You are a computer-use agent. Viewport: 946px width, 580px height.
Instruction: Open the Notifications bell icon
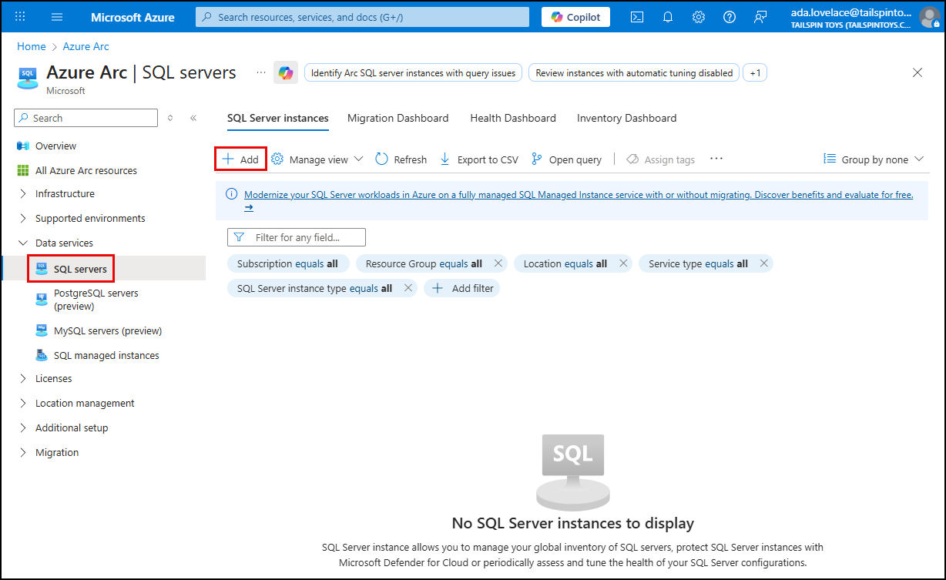pyautogui.click(x=667, y=16)
